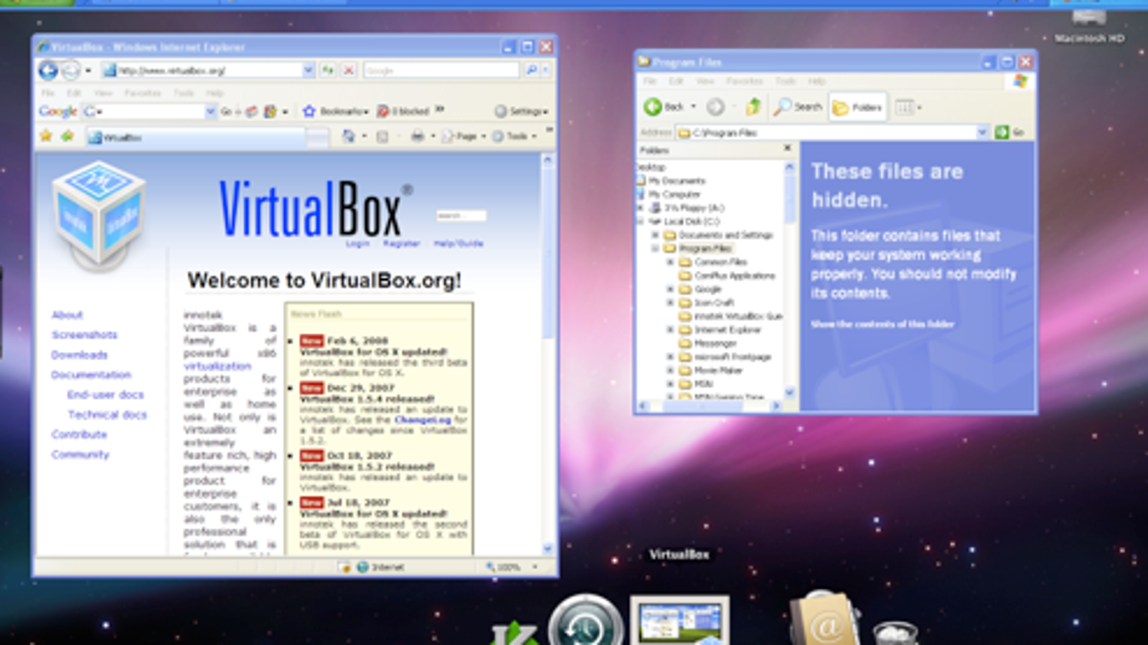Click the VirtualBox cube logo
The width and height of the screenshot is (1148, 645).
(98, 215)
